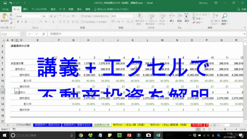Toggle Align Right

pyautogui.click(x=68, y=22)
